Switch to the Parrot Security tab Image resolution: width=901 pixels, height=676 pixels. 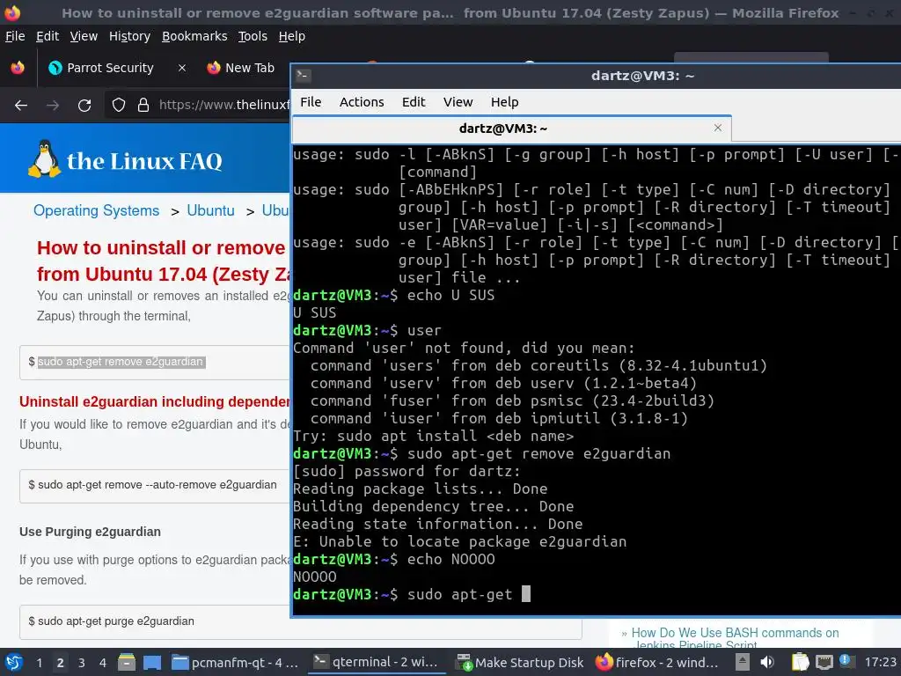point(109,68)
